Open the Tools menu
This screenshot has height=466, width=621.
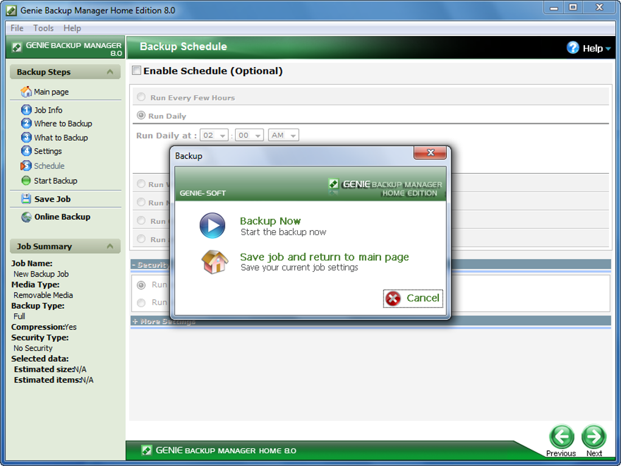(43, 28)
